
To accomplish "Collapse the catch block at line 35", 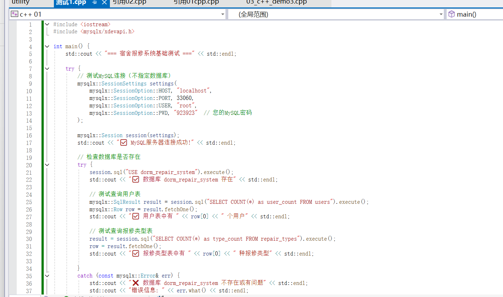I will 47,276.
